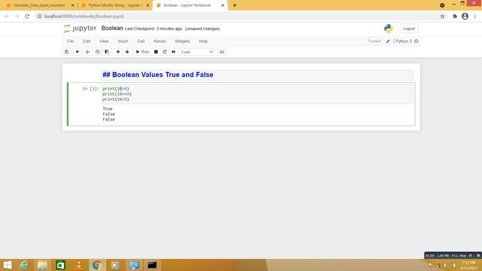Click the Logout button
The image size is (482, 271).
coord(409,29)
